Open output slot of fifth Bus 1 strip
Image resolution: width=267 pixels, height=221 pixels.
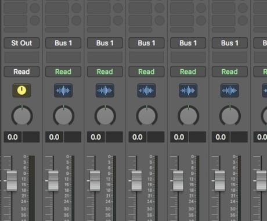coord(230,43)
